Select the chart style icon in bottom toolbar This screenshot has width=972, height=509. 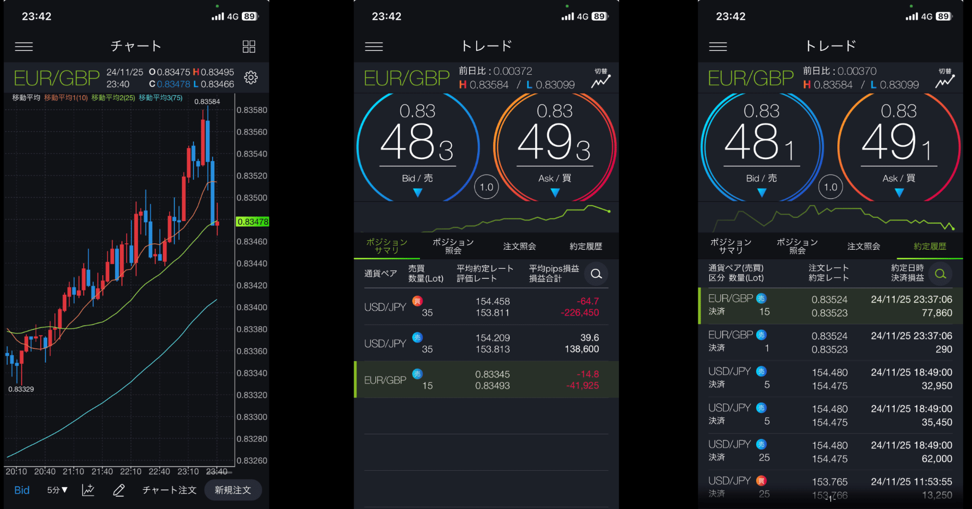click(88, 490)
